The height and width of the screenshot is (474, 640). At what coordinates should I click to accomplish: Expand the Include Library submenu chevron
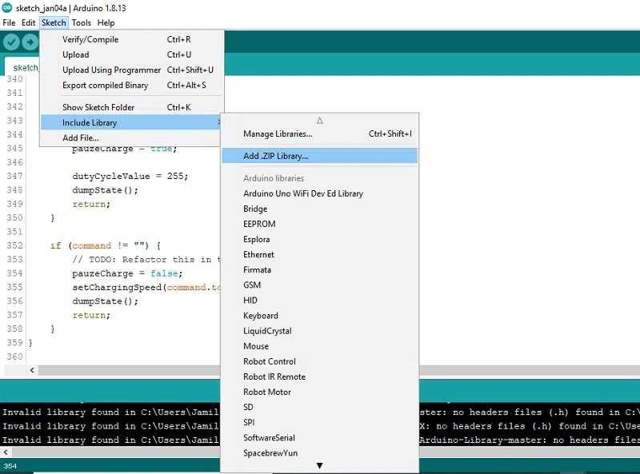(x=218, y=122)
